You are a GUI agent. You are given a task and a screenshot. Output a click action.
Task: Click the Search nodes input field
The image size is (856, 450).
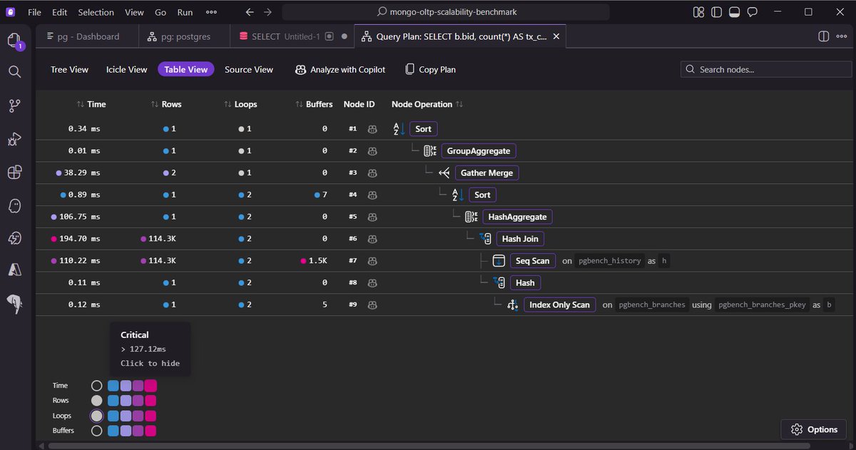766,69
